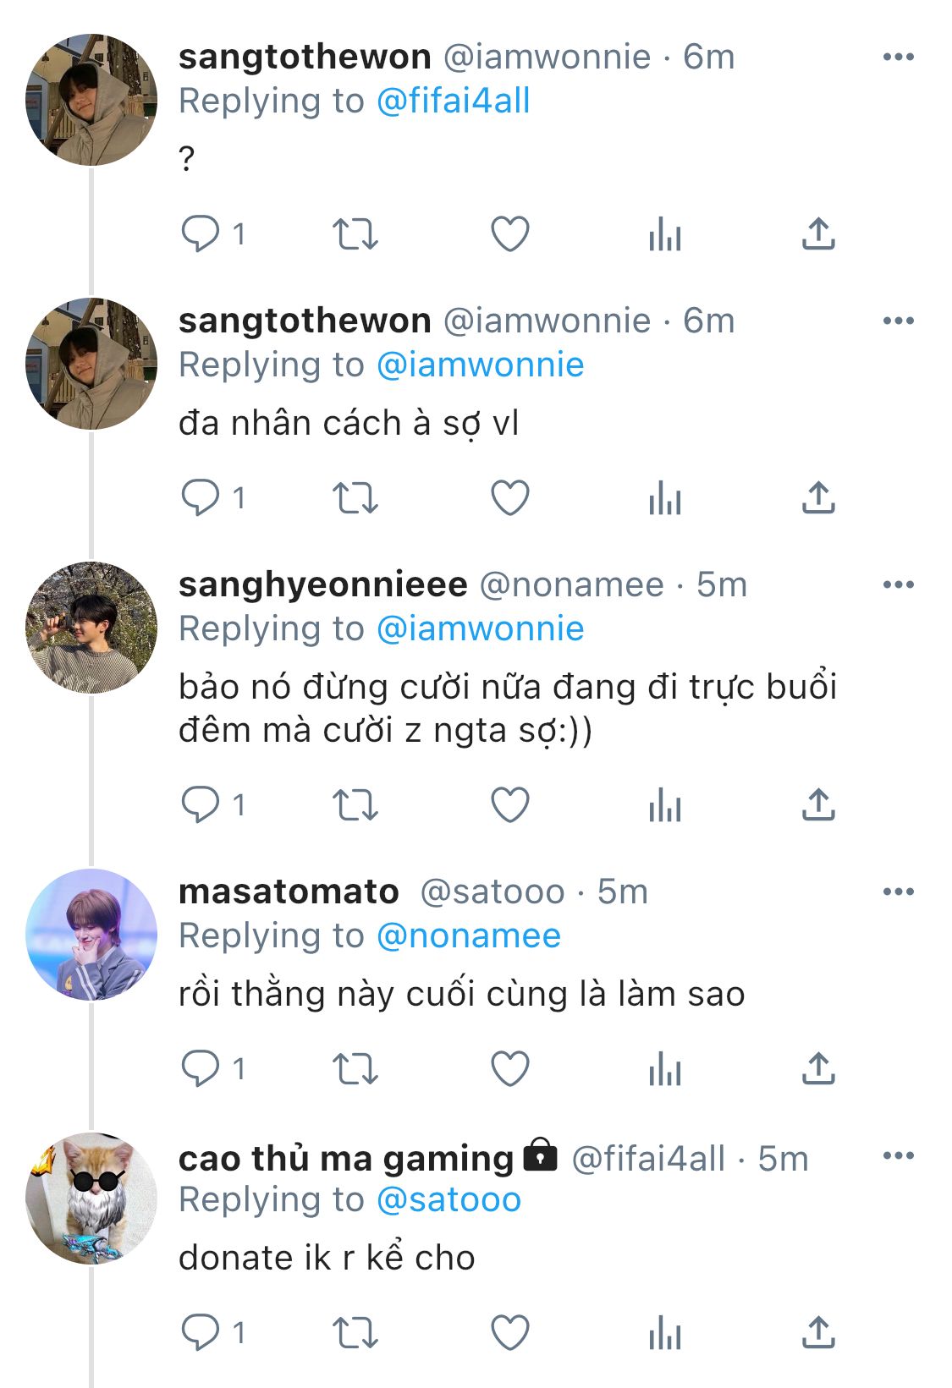
Task: Like the cao thủ ma gaming tweet
Action: (x=510, y=1333)
